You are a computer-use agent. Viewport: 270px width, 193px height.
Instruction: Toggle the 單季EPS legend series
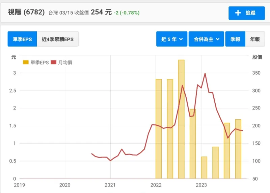click(39, 62)
